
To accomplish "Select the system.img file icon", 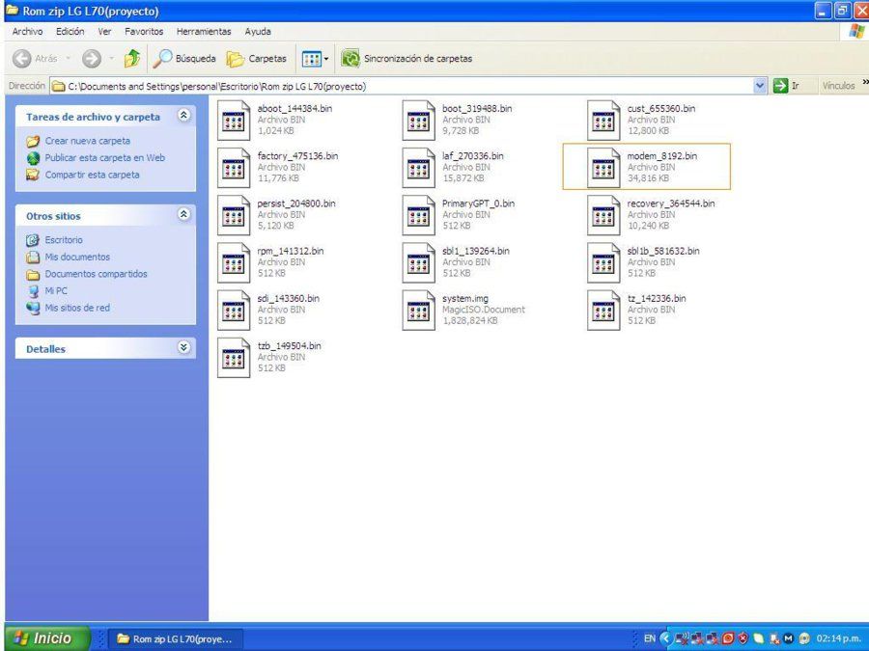I will 418,311.
